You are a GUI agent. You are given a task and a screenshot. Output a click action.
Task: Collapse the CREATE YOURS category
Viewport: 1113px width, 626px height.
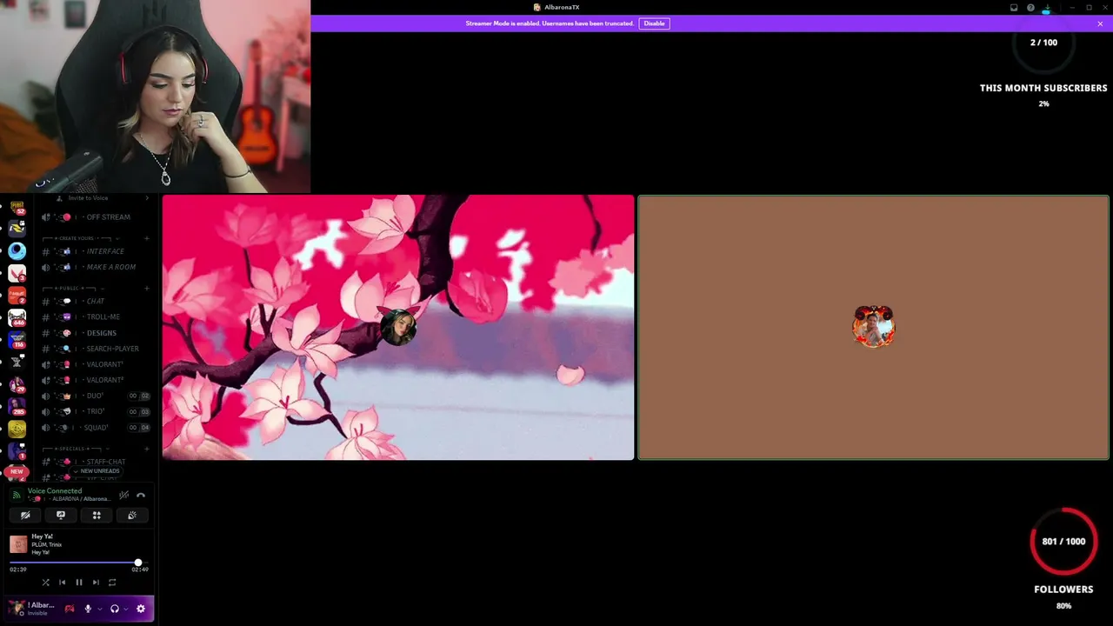[80, 238]
